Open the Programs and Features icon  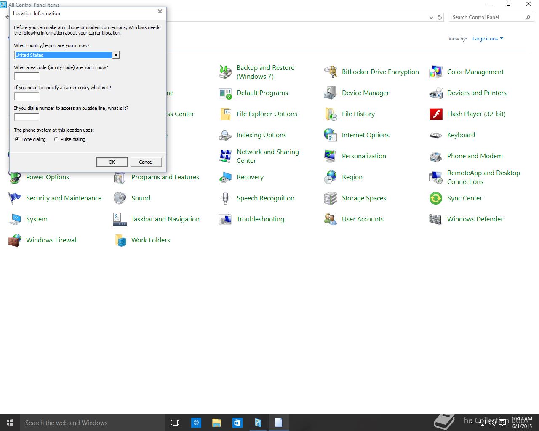120,178
